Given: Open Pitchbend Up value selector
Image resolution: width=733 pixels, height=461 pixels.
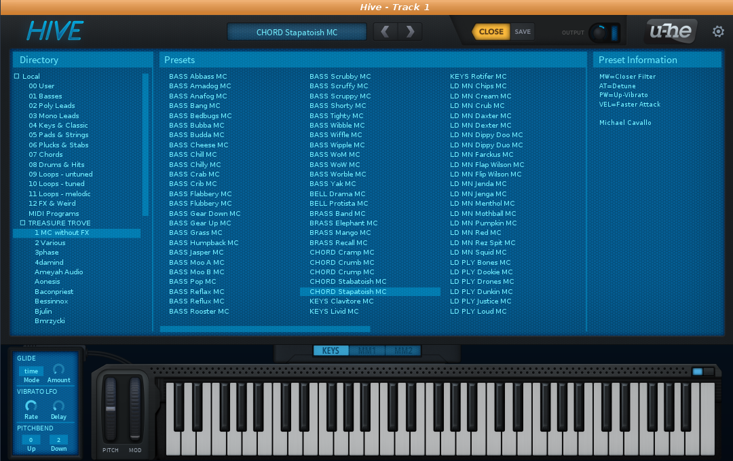Looking at the screenshot, I should tap(31, 440).
